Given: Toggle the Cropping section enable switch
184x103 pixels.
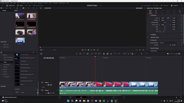Looking at the screenshot, I should [149, 35].
